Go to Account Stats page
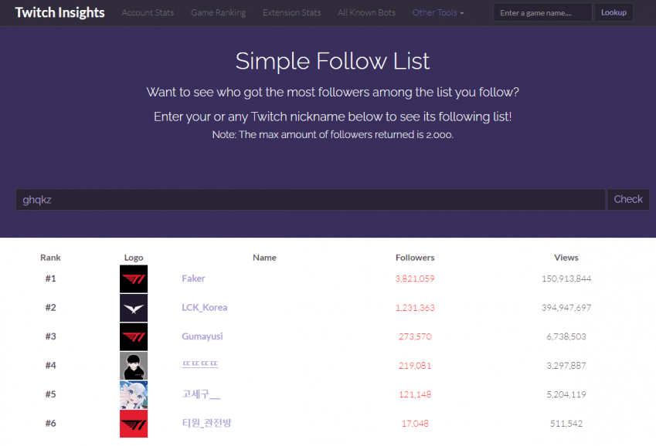The image size is (656, 446). (x=148, y=13)
